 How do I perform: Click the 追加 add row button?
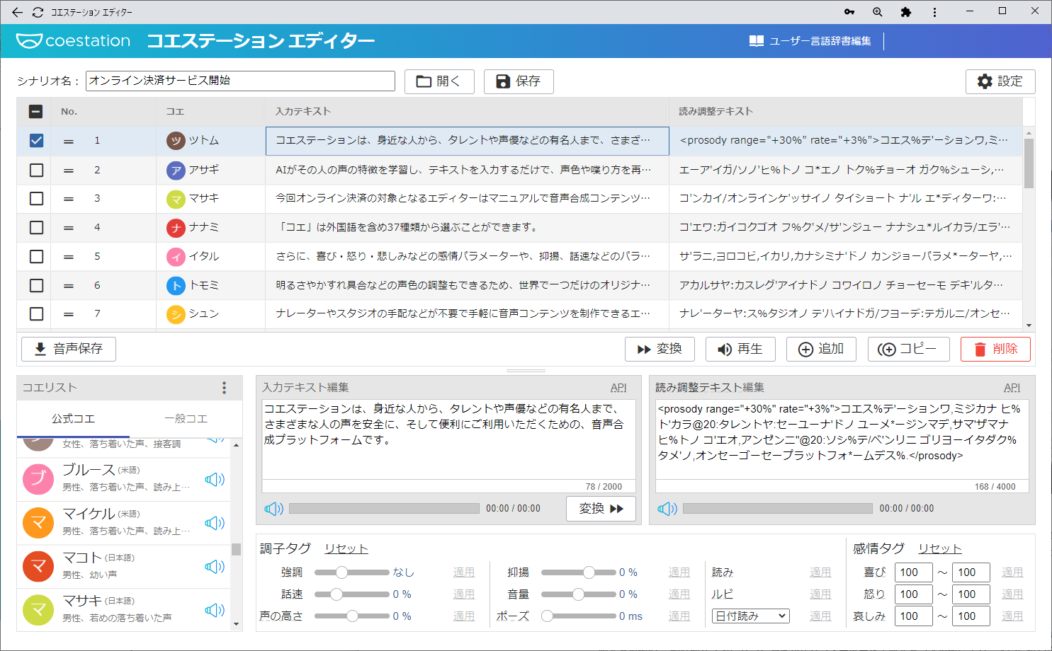tap(821, 349)
